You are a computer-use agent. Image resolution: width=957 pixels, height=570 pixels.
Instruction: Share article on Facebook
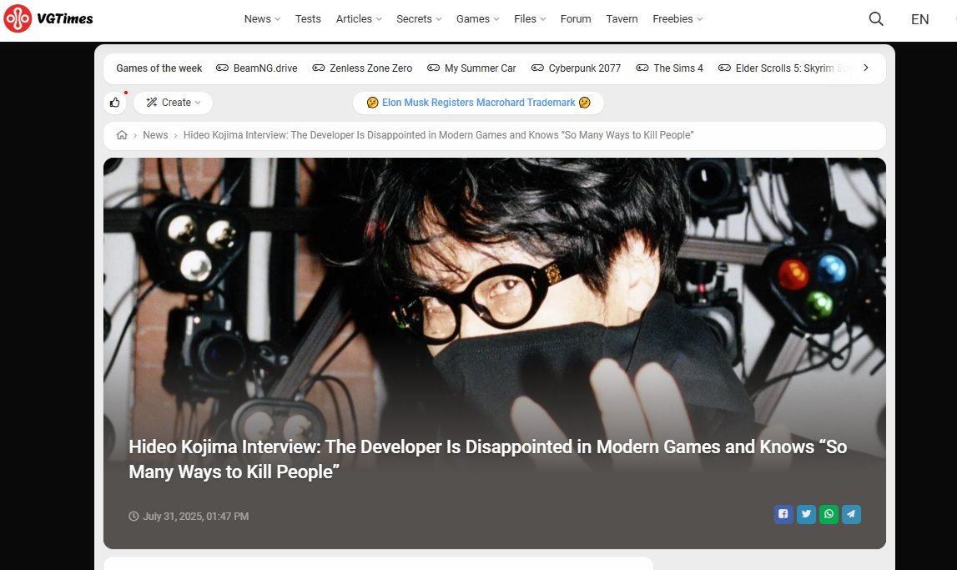point(783,514)
